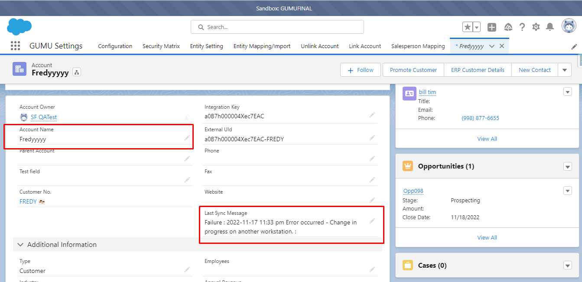Open the FREDY customer number link
The width and height of the screenshot is (582, 282).
pos(28,201)
